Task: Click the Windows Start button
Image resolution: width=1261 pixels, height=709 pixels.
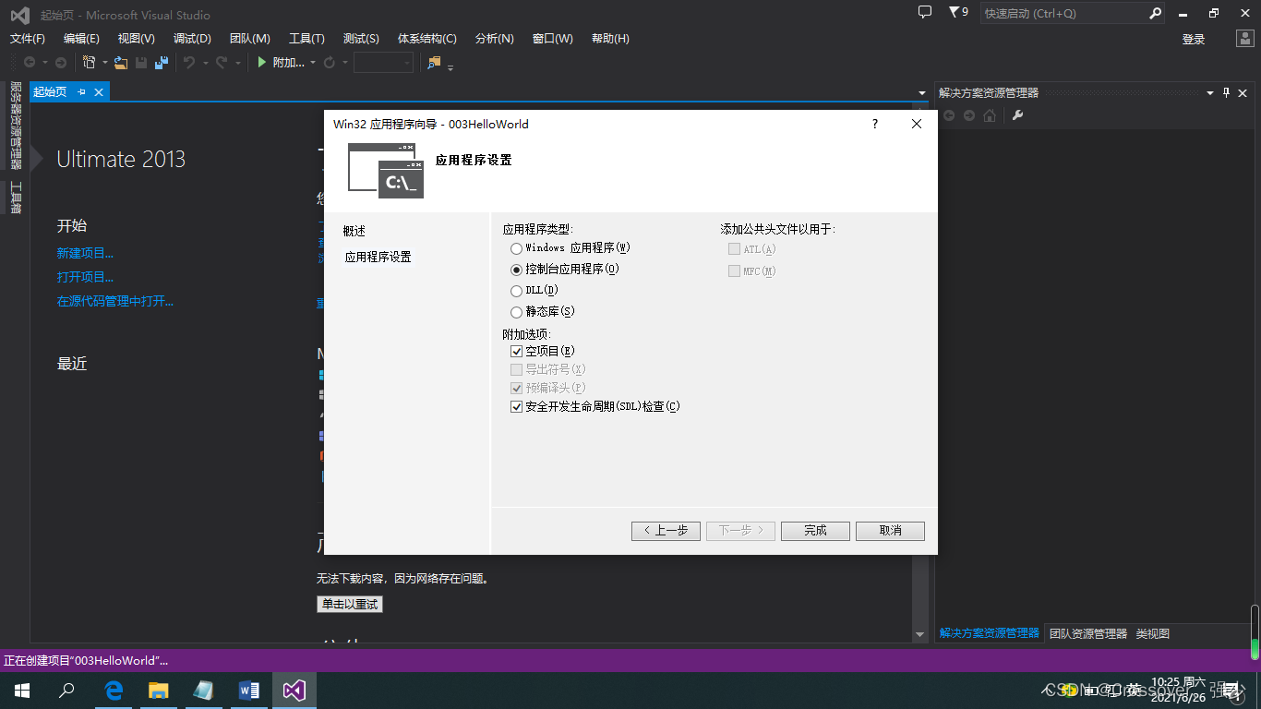Action: [22, 691]
